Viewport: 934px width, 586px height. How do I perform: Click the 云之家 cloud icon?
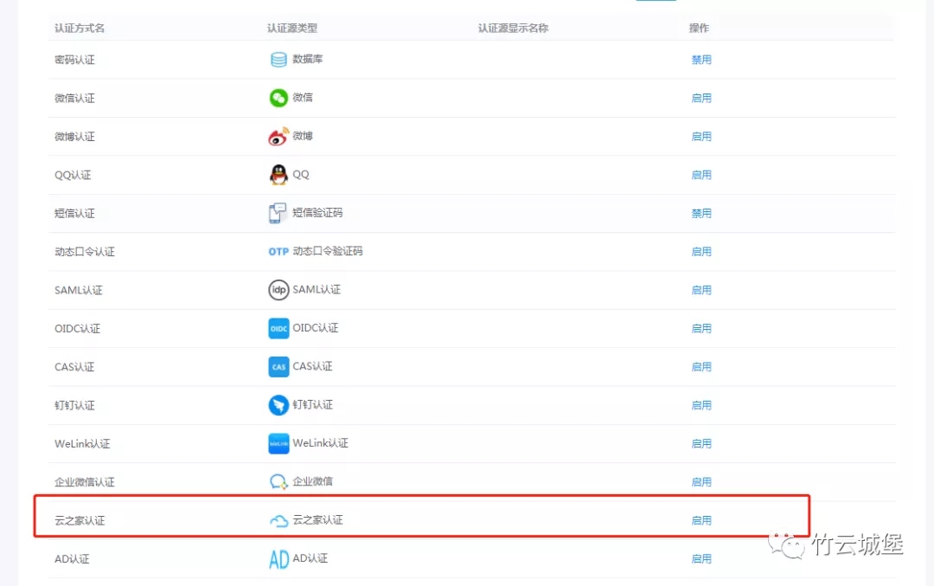click(x=278, y=520)
